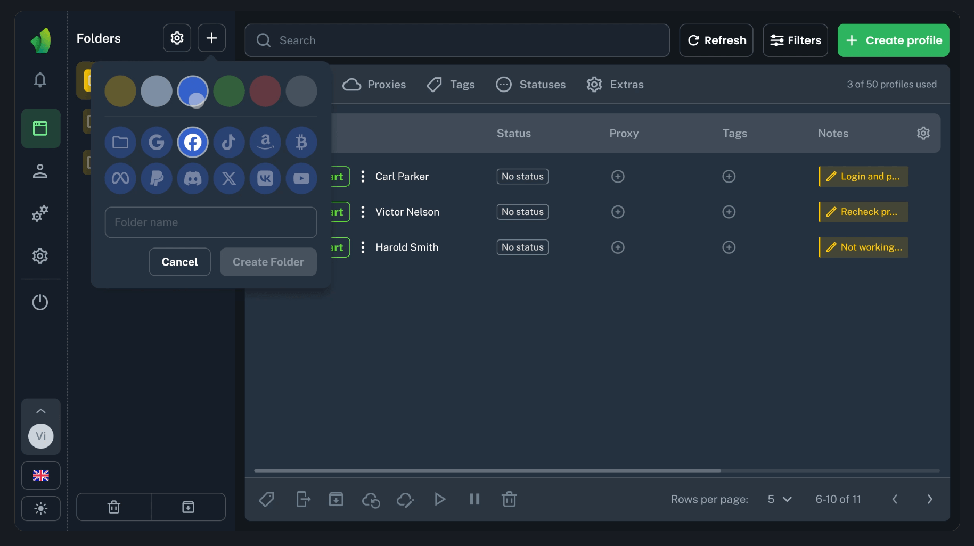Open table column settings gear
This screenshot has height=546, width=974.
click(x=923, y=133)
